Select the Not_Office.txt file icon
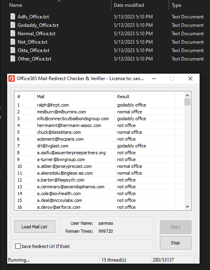The height and width of the screenshot is (270, 210). pyautogui.click(x=13, y=42)
